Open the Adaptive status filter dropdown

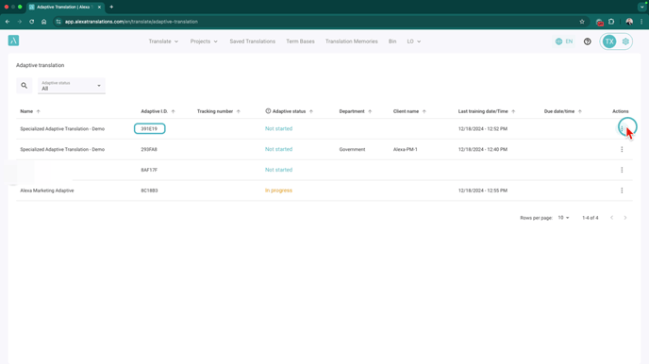[x=71, y=86]
